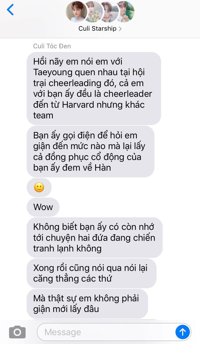Select message starting "Hồi nãy em nói"
Screen dimensions: 200x344
[94, 88]
